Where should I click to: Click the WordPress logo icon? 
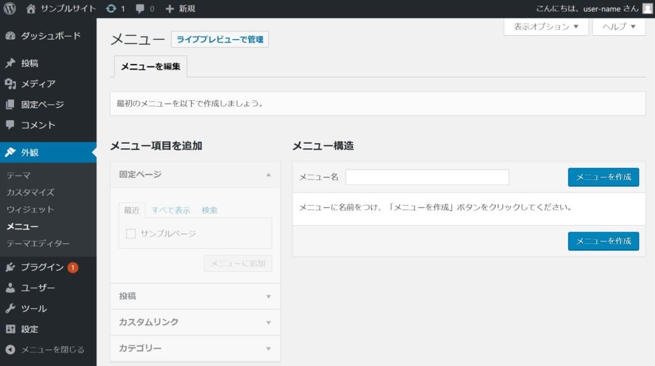[10, 9]
